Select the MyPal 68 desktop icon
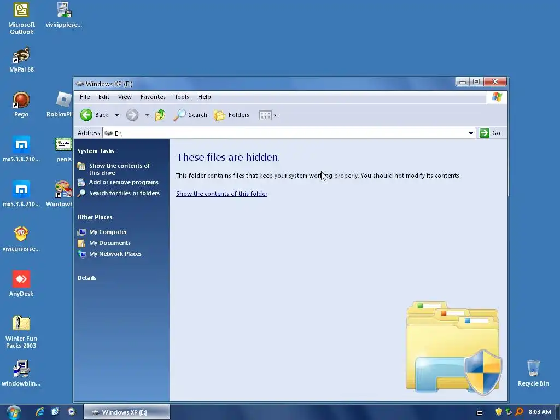560x420 pixels. [x=21, y=60]
